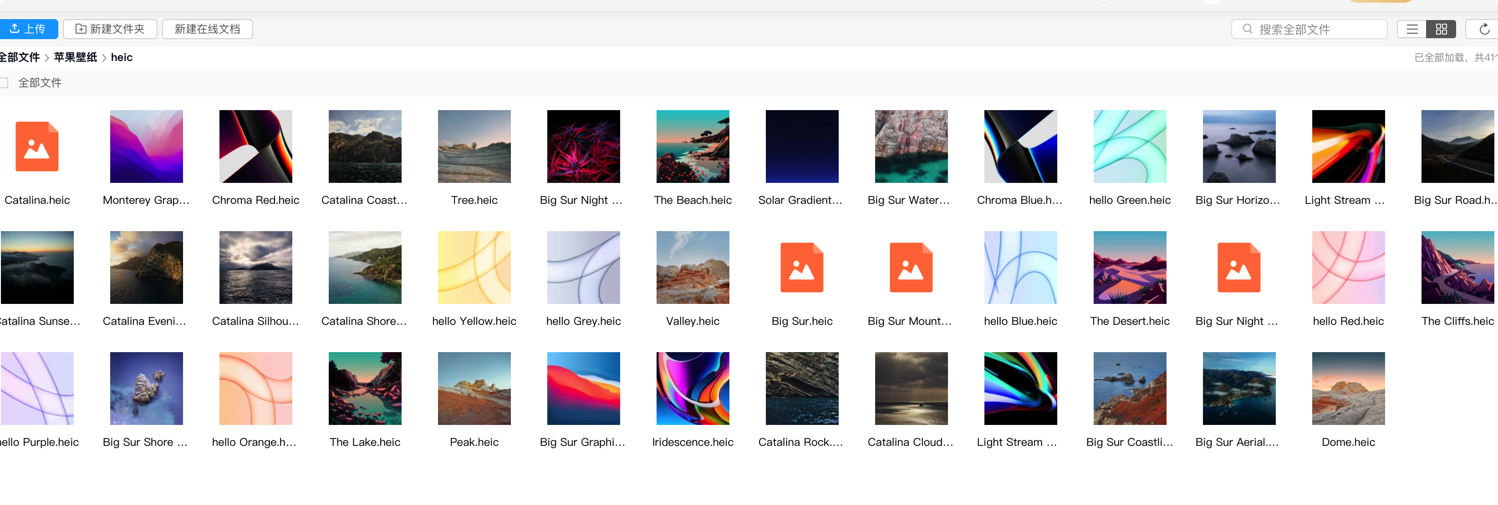Click the refresh icon button
This screenshot has width=1498, height=505.
[1483, 29]
